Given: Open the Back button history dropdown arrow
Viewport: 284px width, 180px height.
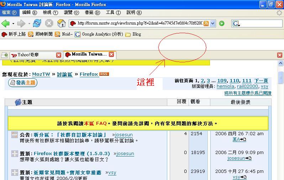Looking at the screenshot, I should (x=13, y=23).
